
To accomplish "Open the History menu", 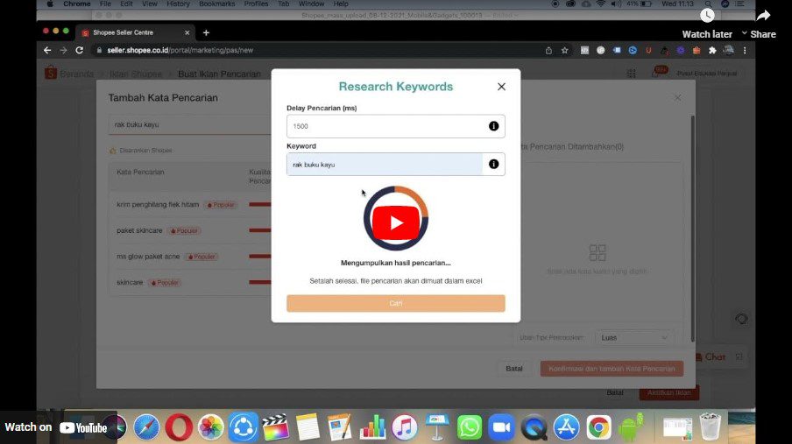I will tap(178, 4).
